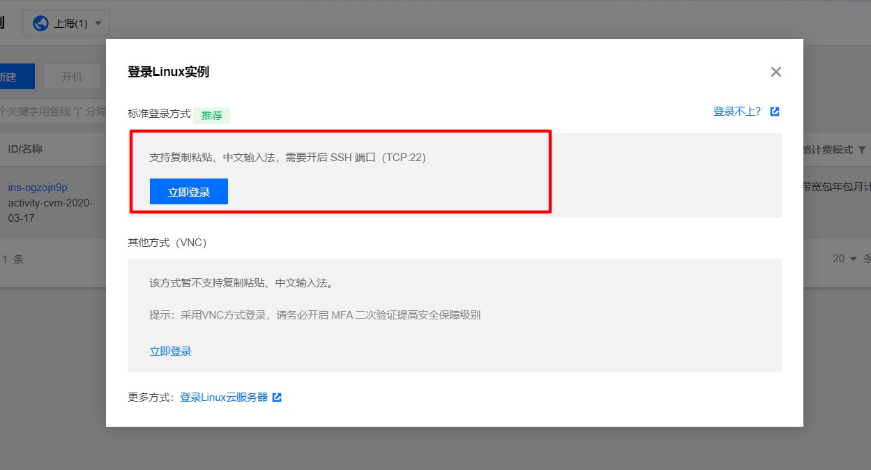Click the ID/名称 column header
The height and width of the screenshot is (470, 871).
(x=25, y=149)
